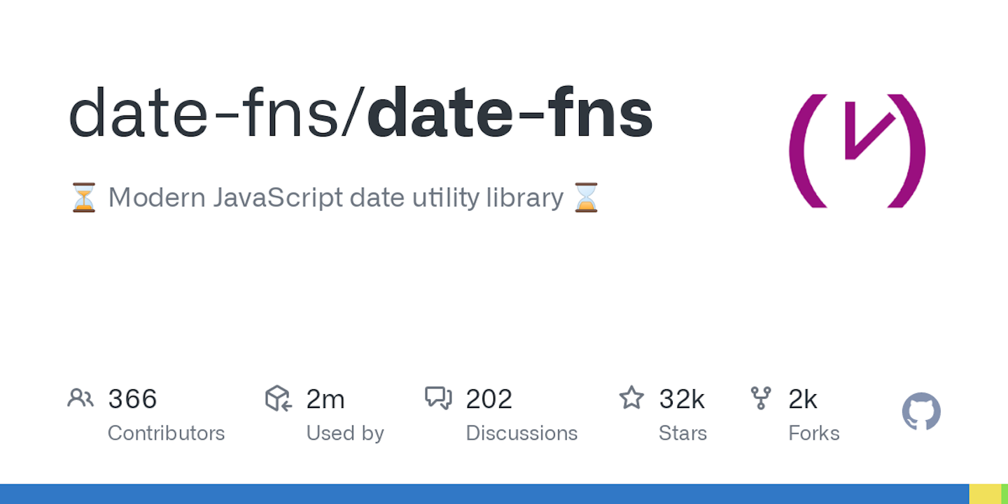
Task: Click the 202 discussions count
Action: pyautogui.click(x=489, y=399)
